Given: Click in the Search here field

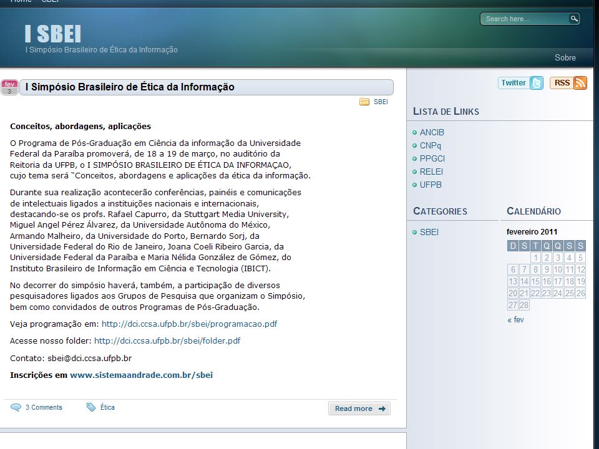Looking at the screenshot, I should click(525, 19).
